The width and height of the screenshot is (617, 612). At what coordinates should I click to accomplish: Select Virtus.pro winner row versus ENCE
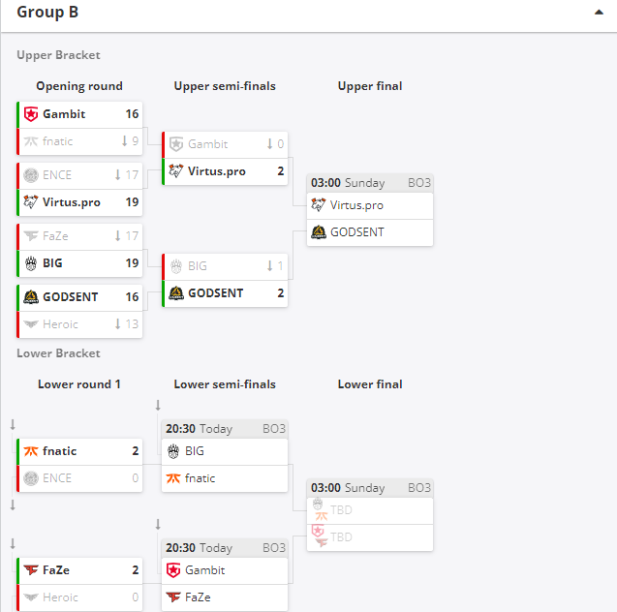point(79,202)
